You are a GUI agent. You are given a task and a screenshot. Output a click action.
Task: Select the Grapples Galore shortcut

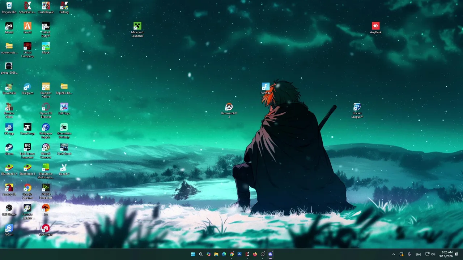point(46,90)
